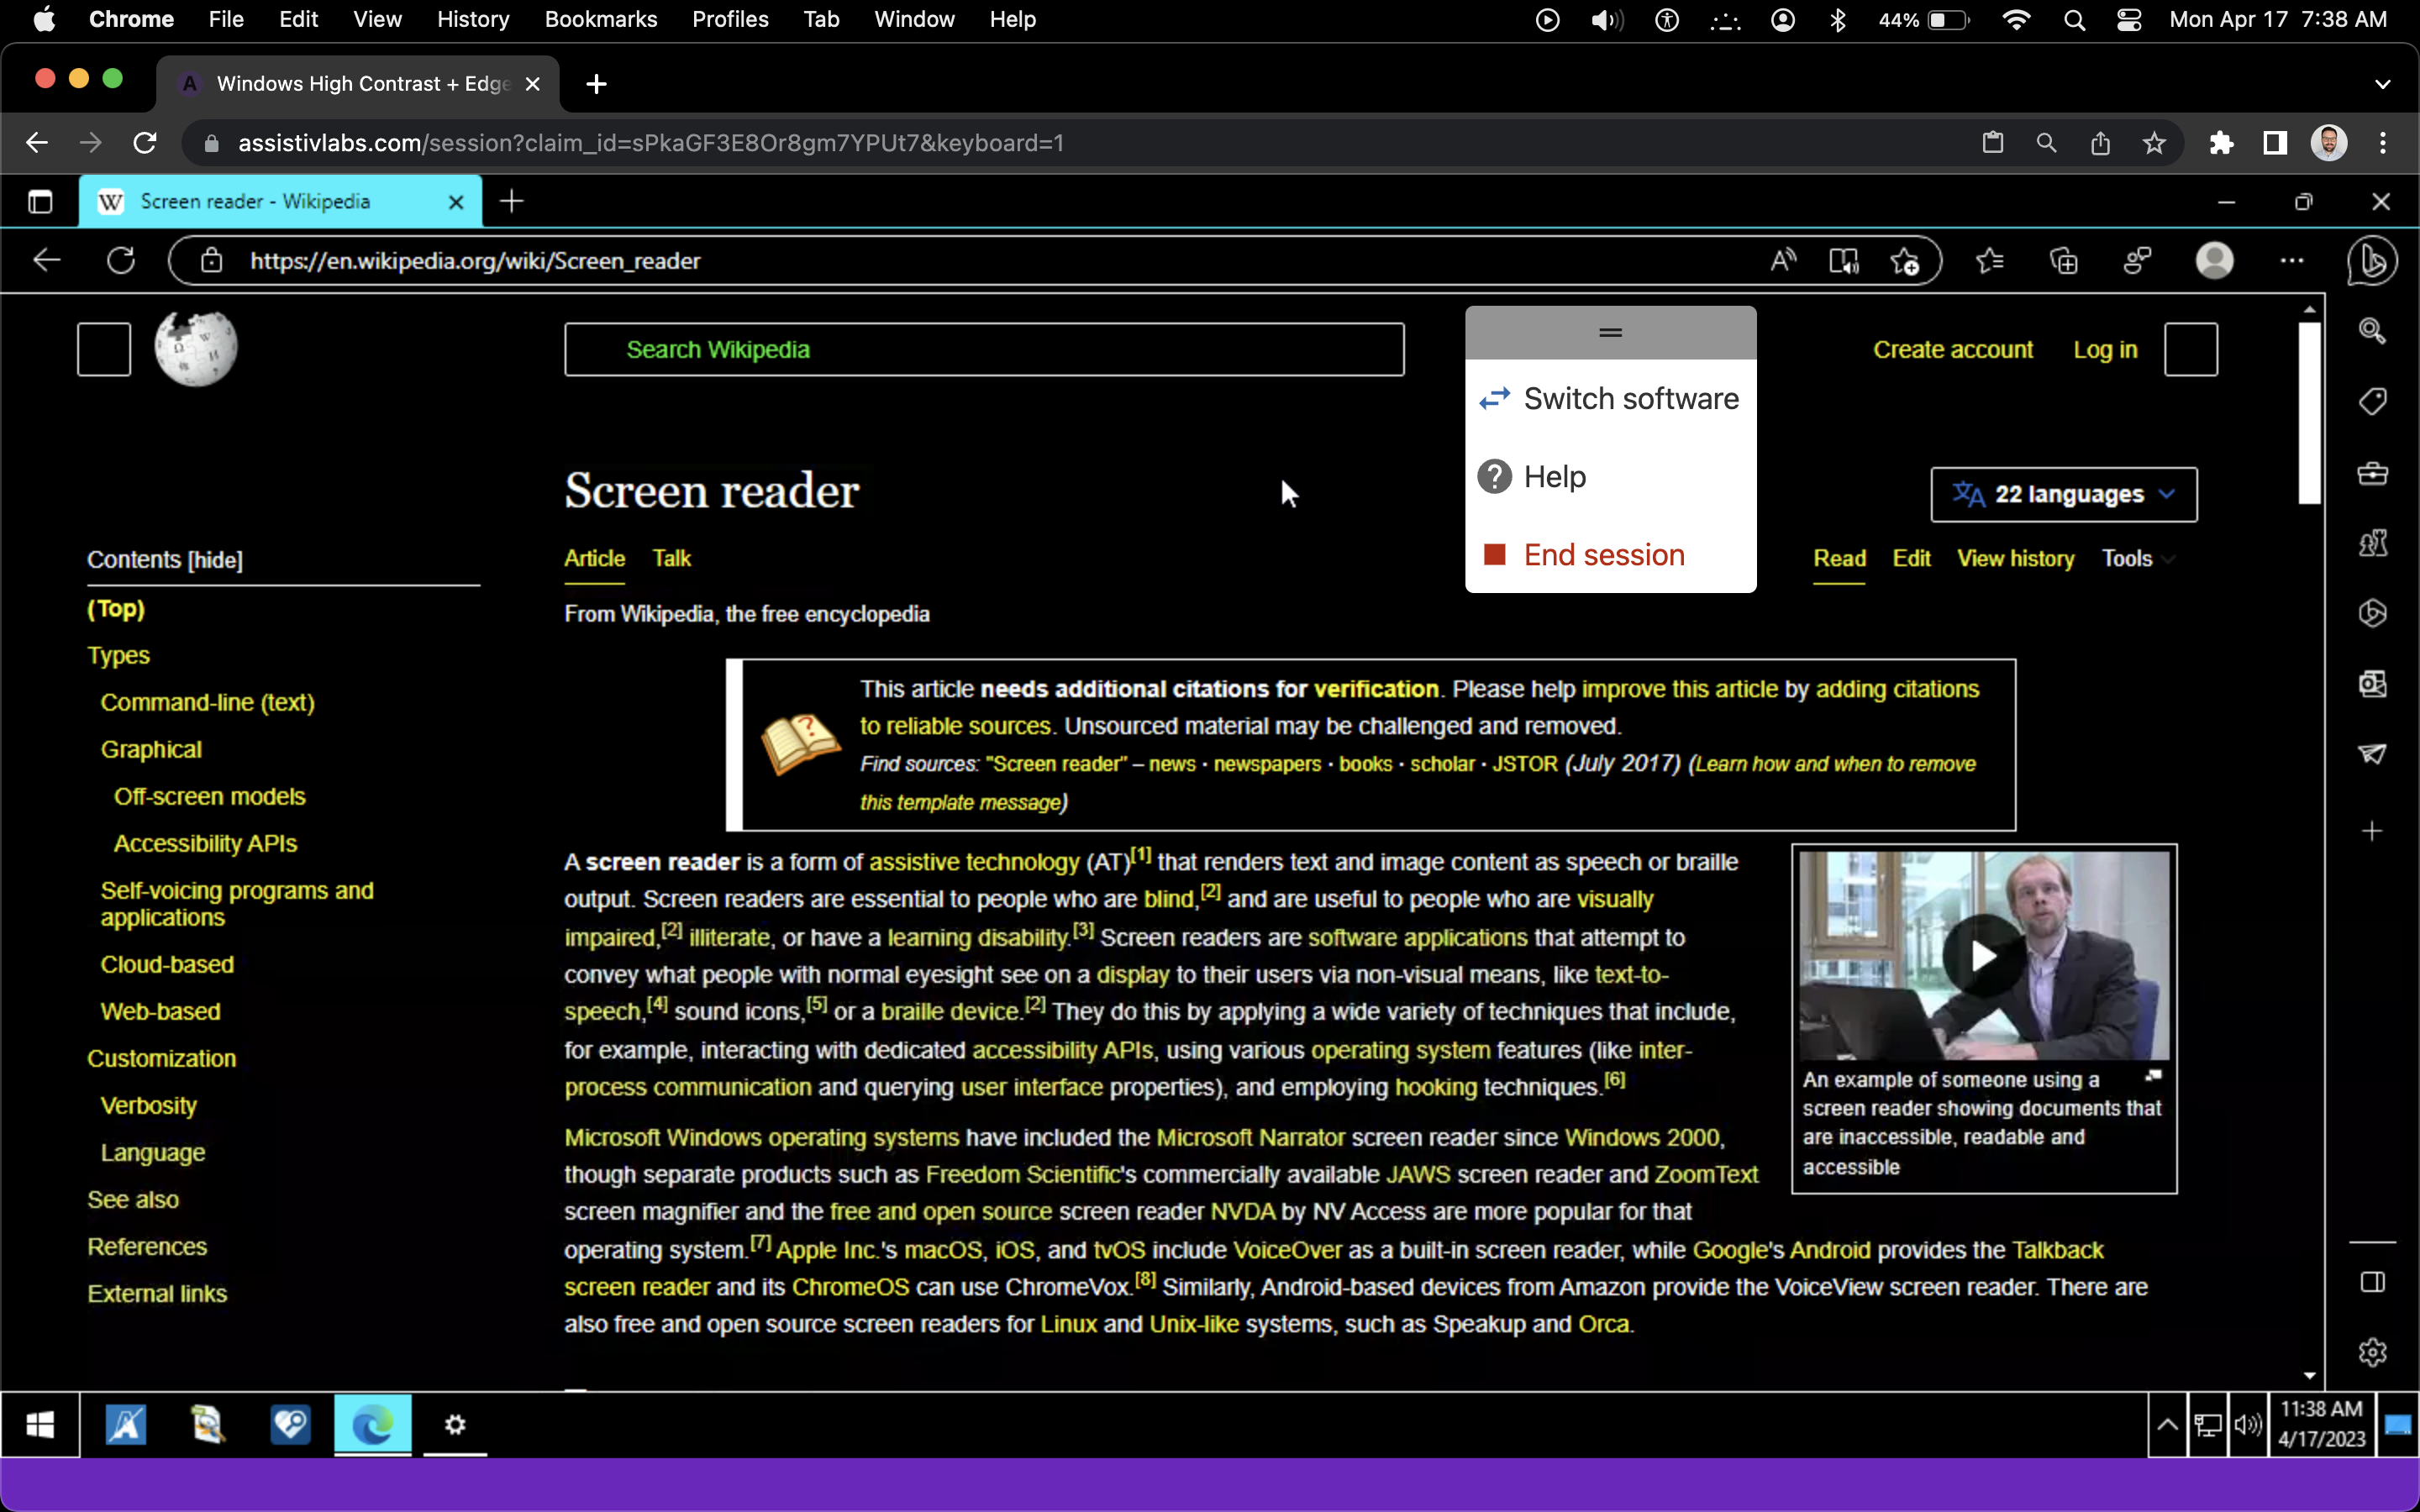Open Edge tab actions menu icon

pos(40,202)
